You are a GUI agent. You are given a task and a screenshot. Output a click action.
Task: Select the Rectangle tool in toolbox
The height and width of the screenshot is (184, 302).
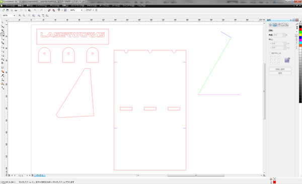pyautogui.click(x=3, y=47)
